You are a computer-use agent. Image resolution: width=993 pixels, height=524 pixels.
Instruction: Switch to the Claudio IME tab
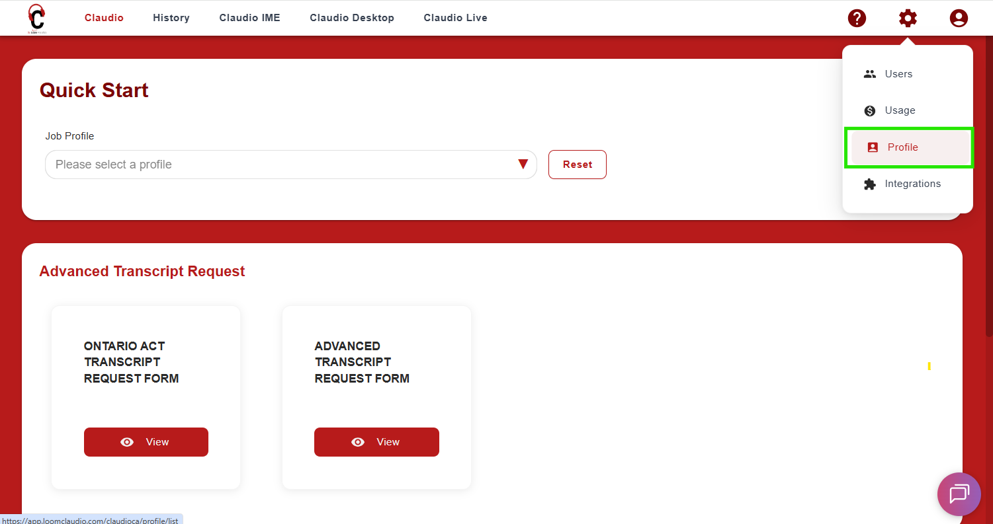click(x=249, y=18)
